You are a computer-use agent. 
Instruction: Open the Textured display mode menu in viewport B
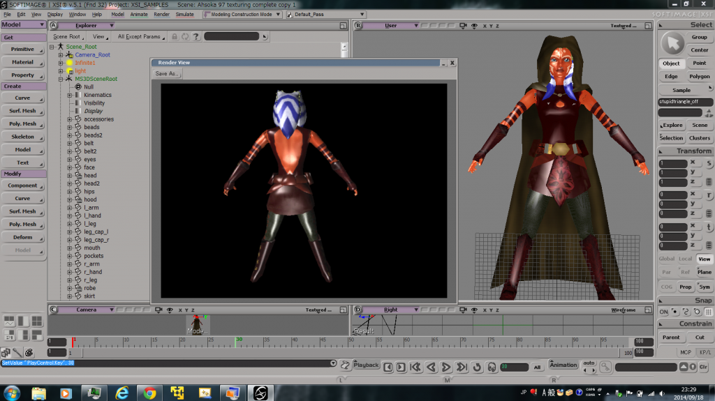(624, 26)
